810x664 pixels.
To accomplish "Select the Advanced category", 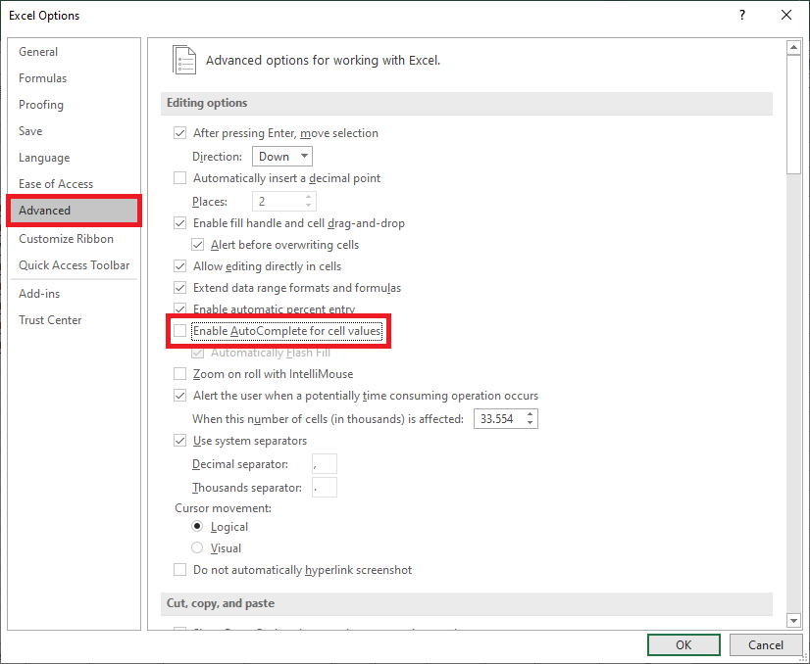I will click(x=74, y=211).
